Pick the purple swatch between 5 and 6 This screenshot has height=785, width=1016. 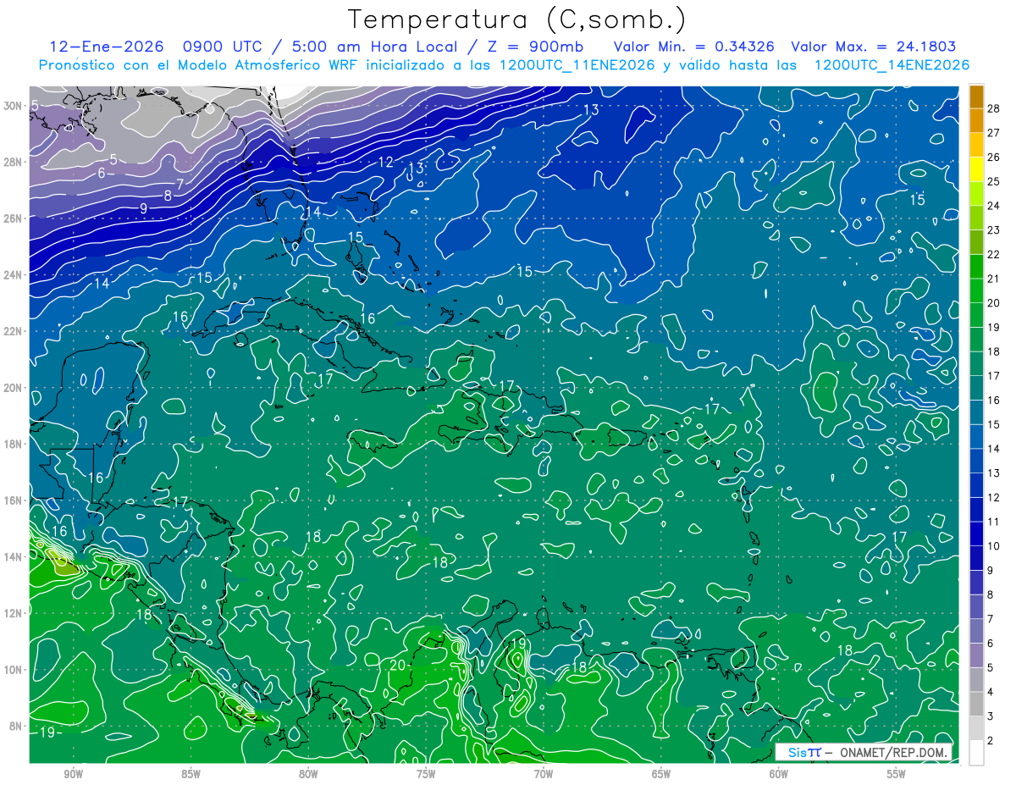coord(976,655)
